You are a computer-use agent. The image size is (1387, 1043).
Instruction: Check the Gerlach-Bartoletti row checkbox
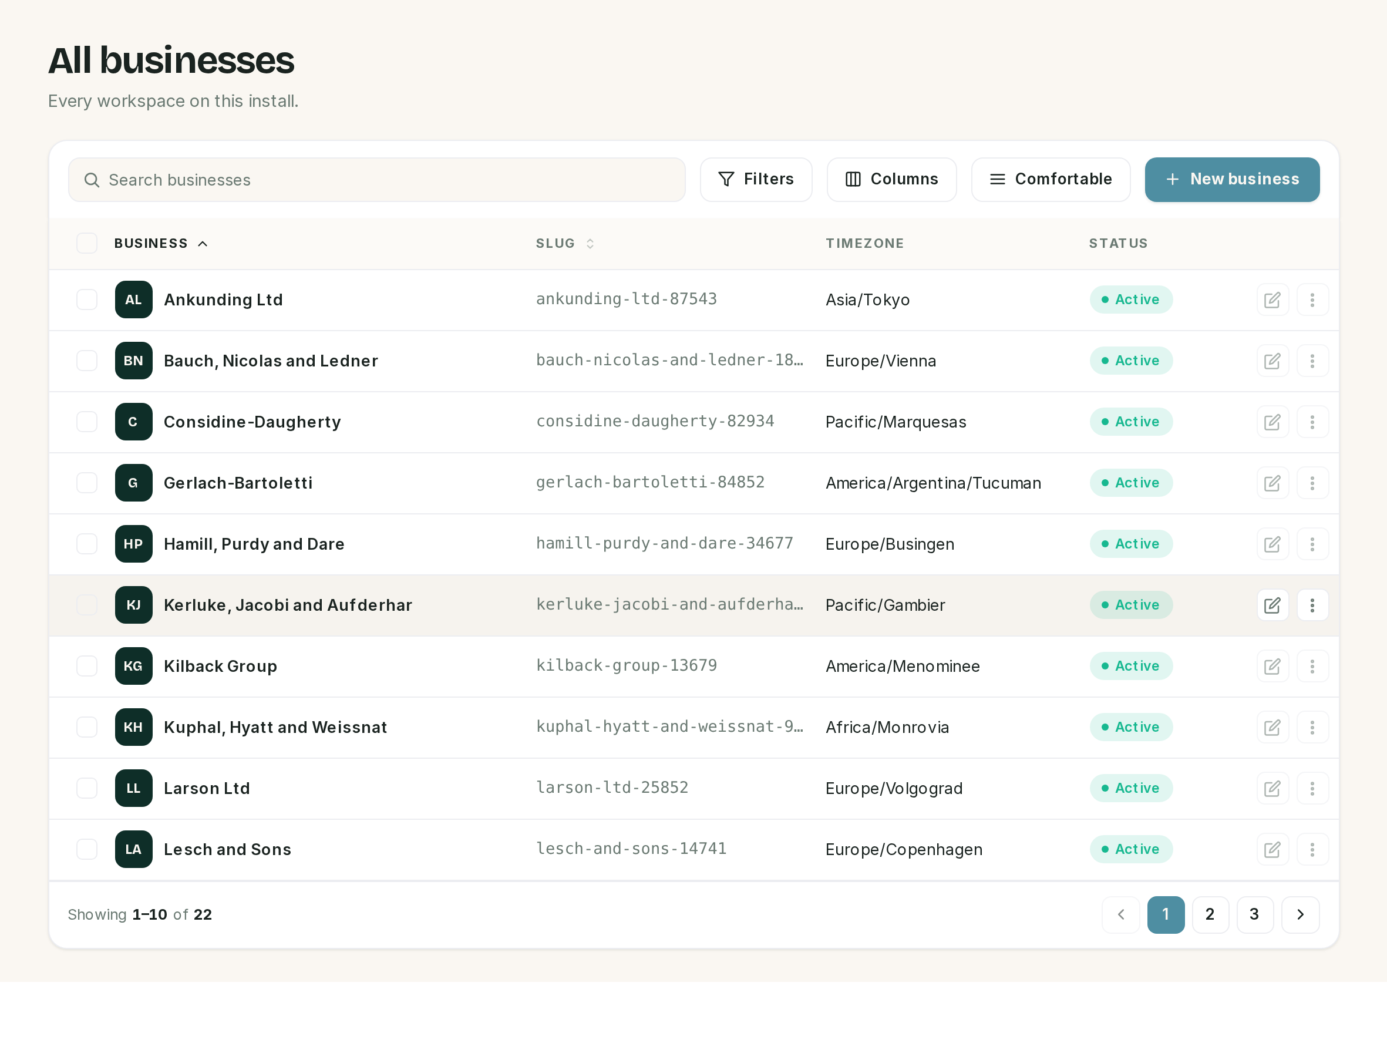[x=86, y=483]
